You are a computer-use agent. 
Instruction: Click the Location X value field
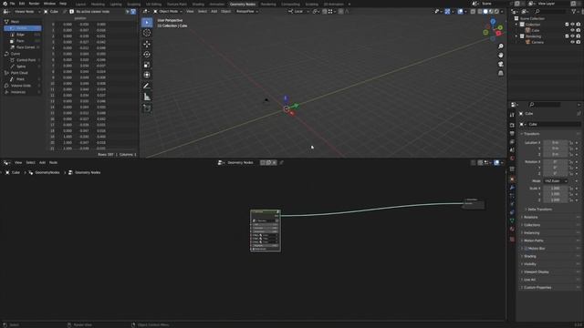tap(555, 142)
